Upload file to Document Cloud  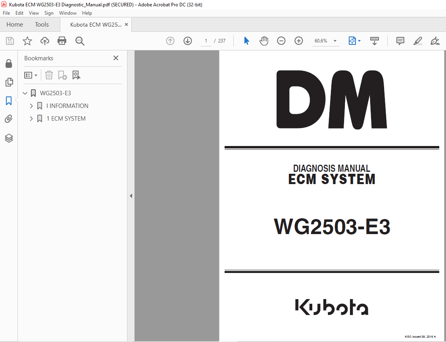[x=45, y=41]
